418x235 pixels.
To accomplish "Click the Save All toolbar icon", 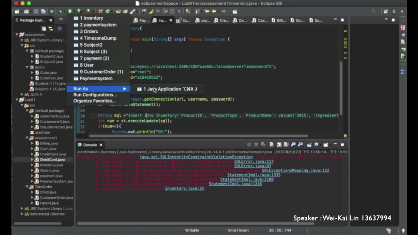I will (x=43, y=11).
